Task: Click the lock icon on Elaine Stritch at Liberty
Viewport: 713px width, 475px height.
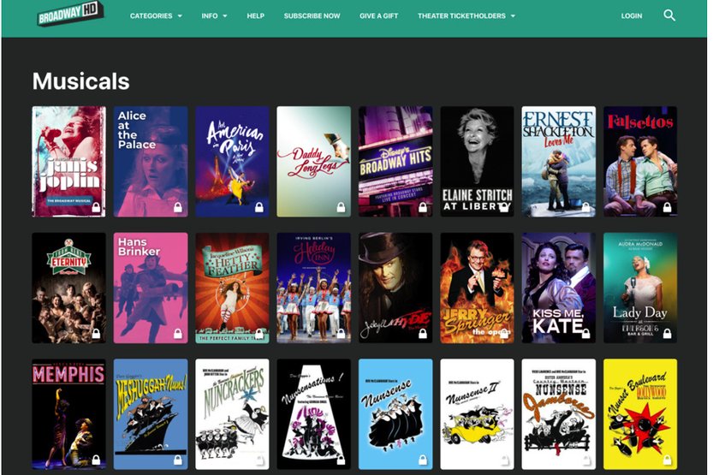Action: point(504,208)
